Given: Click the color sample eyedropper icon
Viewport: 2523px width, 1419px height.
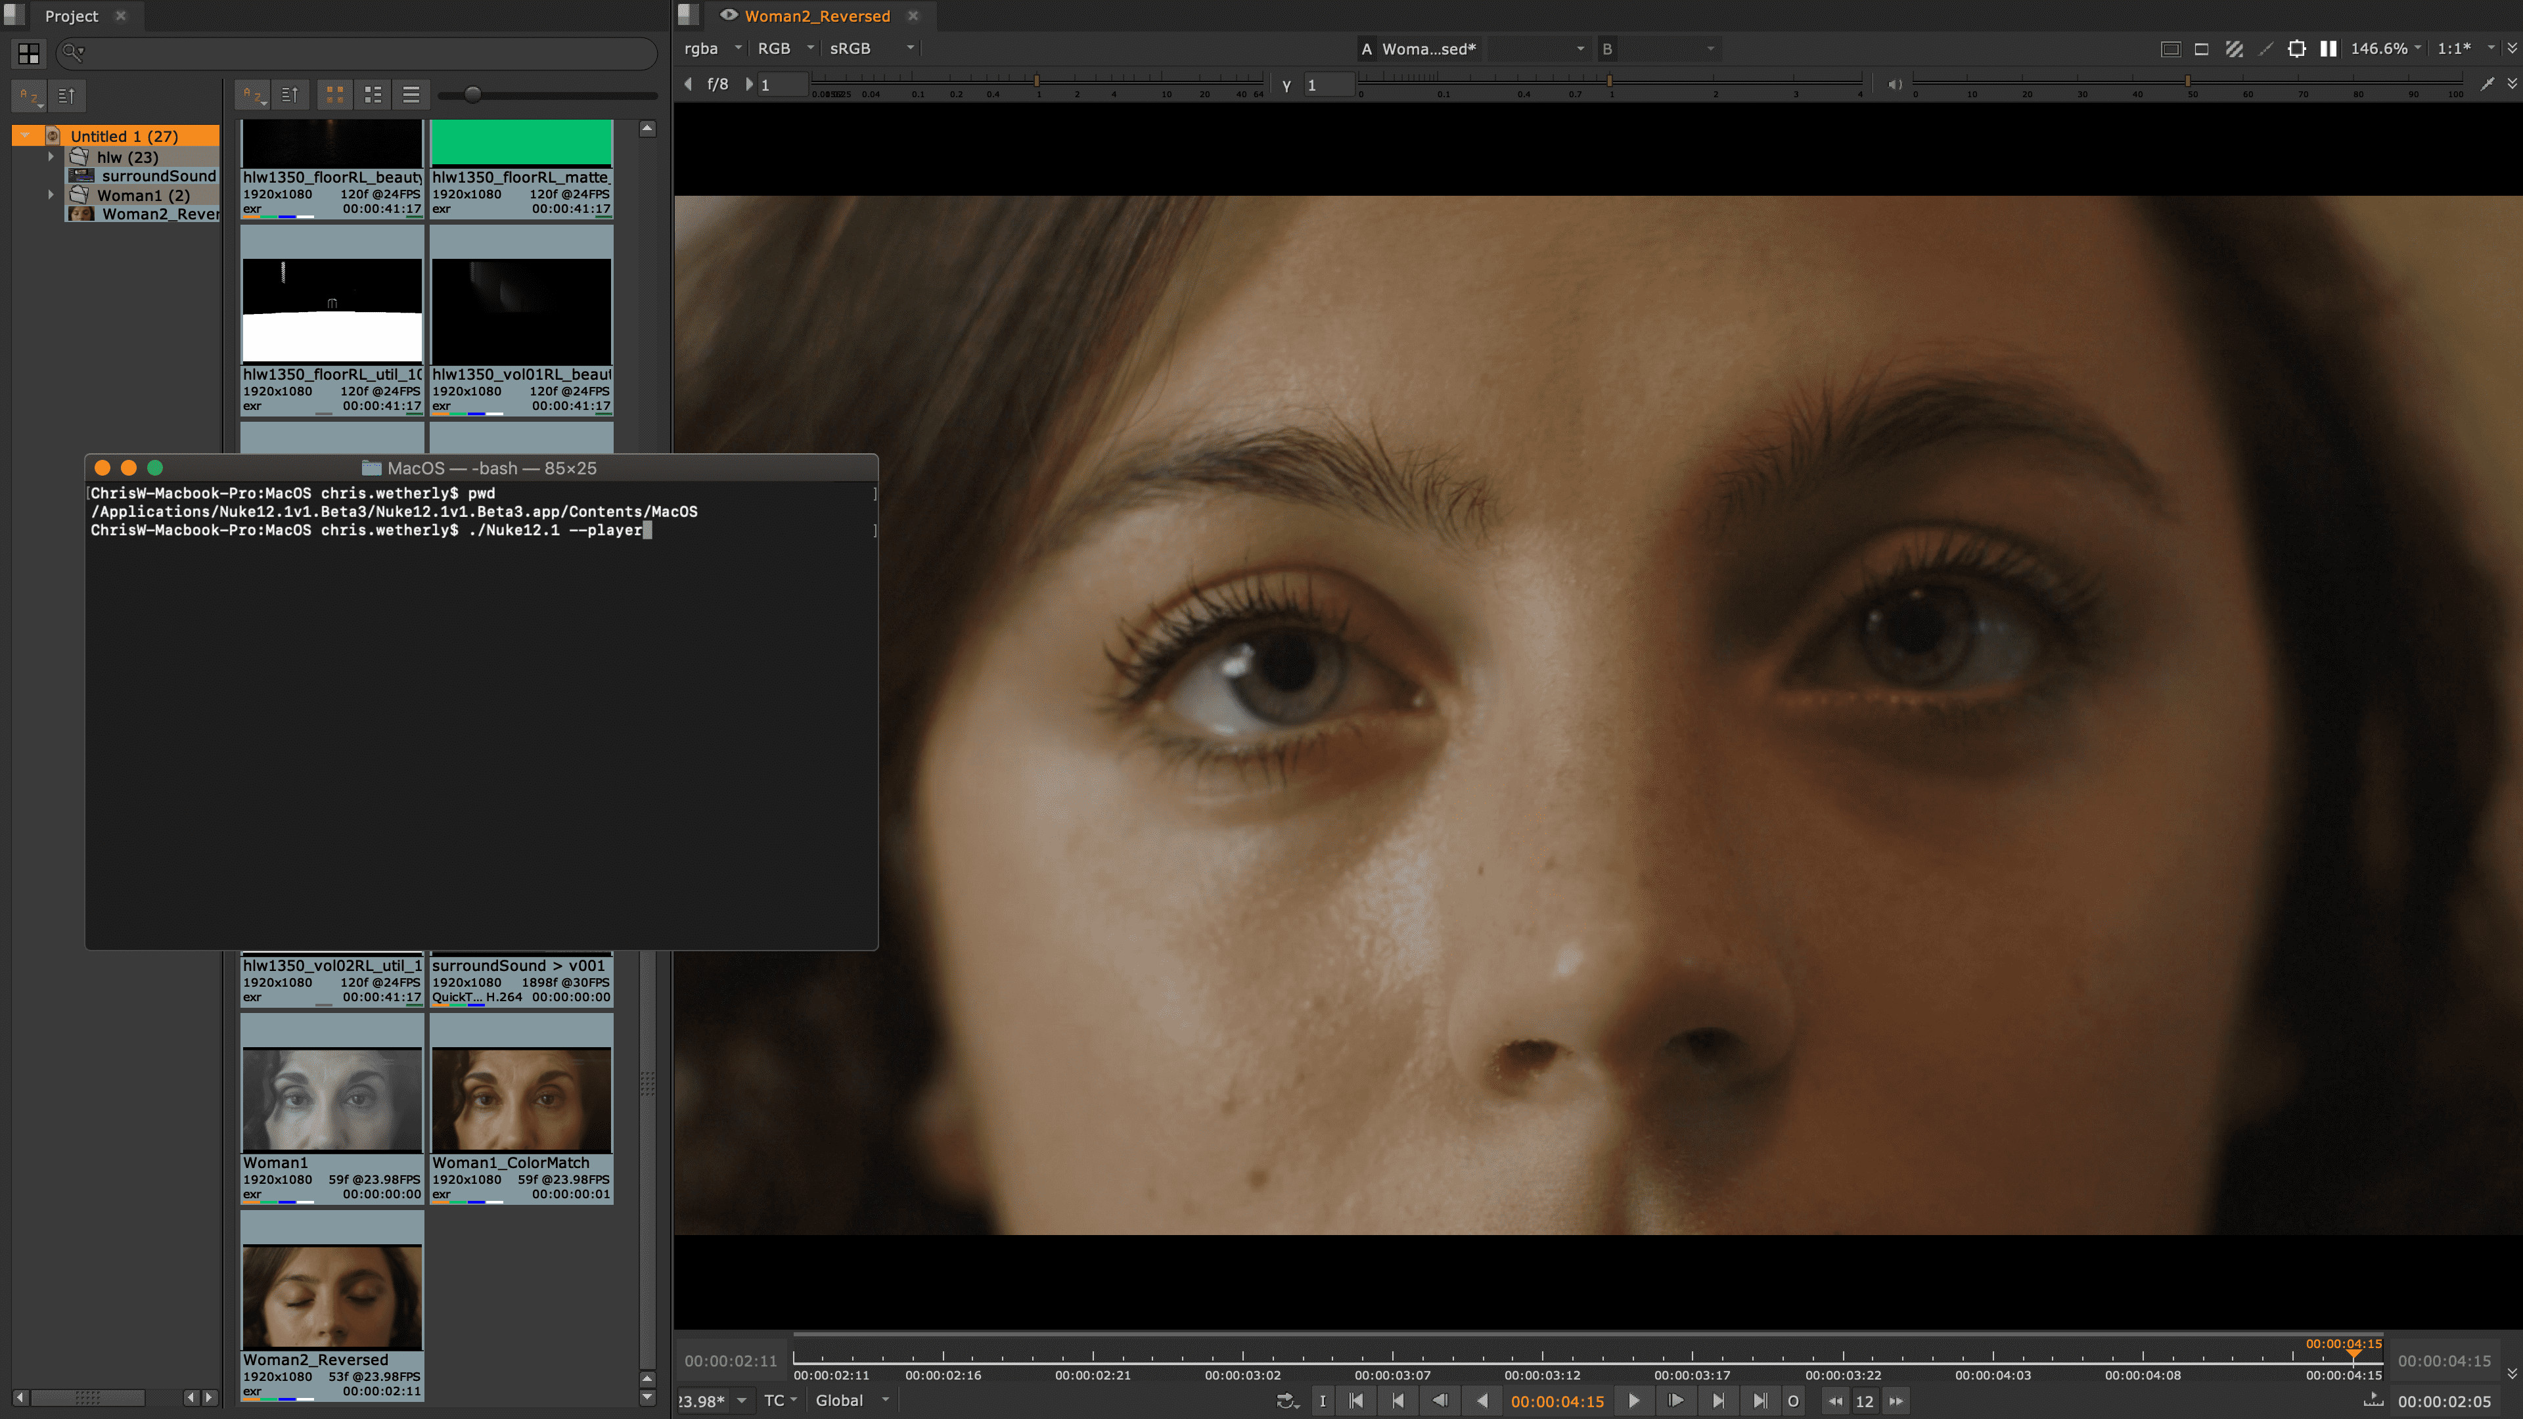Looking at the screenshot, I should (2488, 84).
